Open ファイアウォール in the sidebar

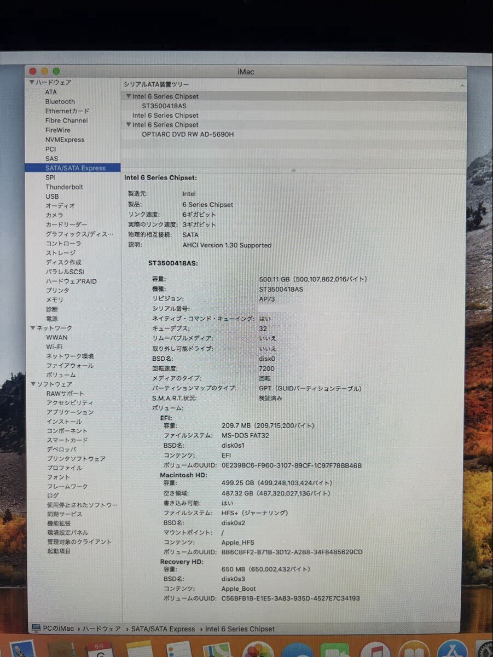click(x=70, y=365)
